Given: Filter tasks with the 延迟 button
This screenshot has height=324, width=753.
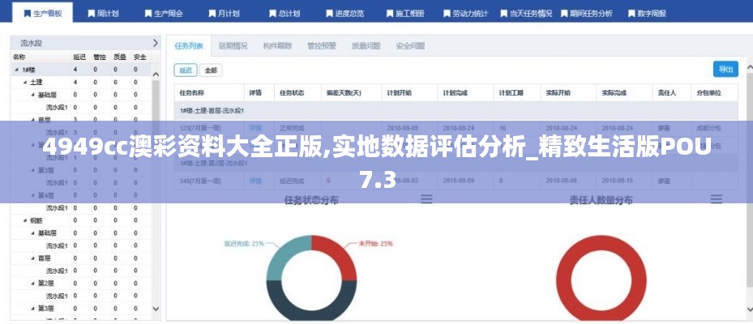Looking at the screenshot, I should click(186, 70).
